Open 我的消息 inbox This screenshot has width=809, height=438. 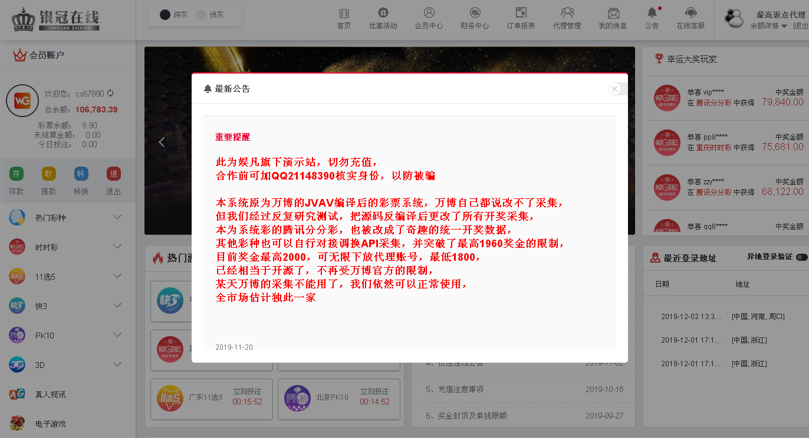point(613,19)
